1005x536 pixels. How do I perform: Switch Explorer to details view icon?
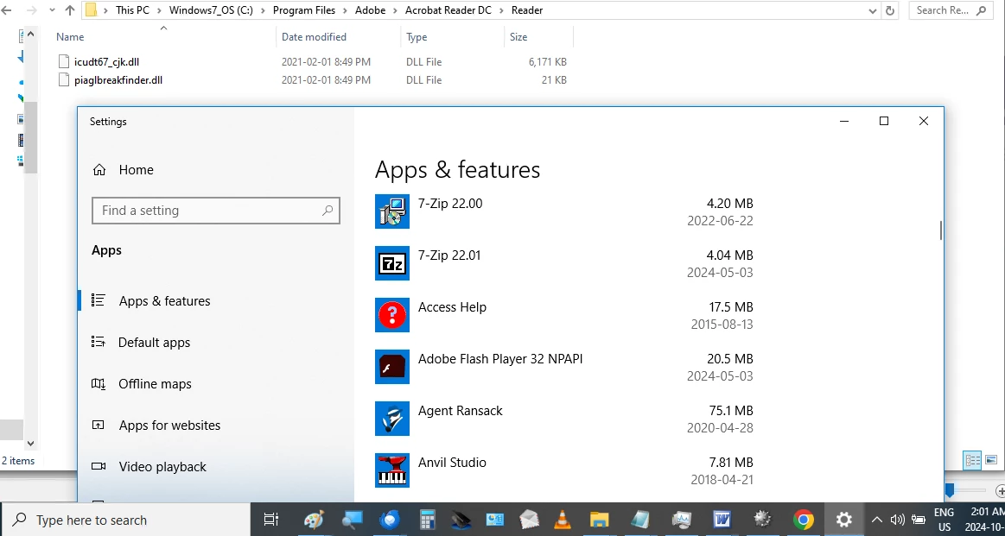973,460
